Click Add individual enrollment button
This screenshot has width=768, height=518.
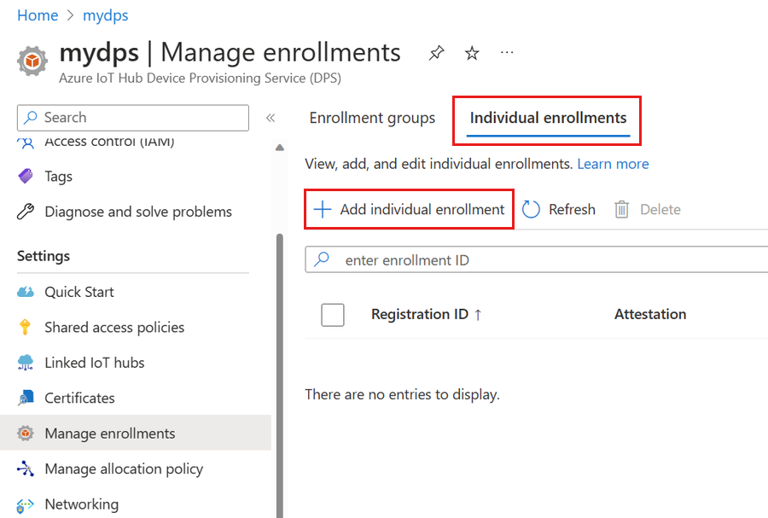click(x=409, y=209)
